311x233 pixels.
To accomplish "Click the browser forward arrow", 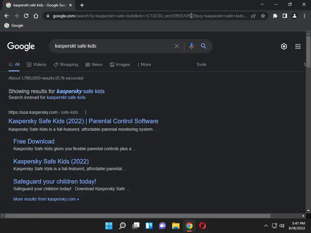I will point(16,16).
